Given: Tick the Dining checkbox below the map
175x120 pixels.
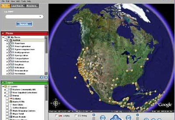Looking at the screenshot, I should point(76,116).
